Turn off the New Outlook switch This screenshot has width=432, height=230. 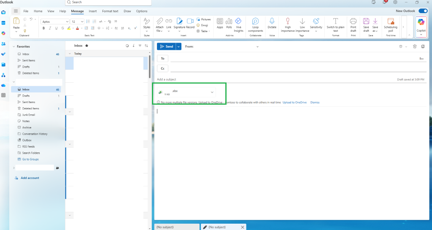[423, 11]
